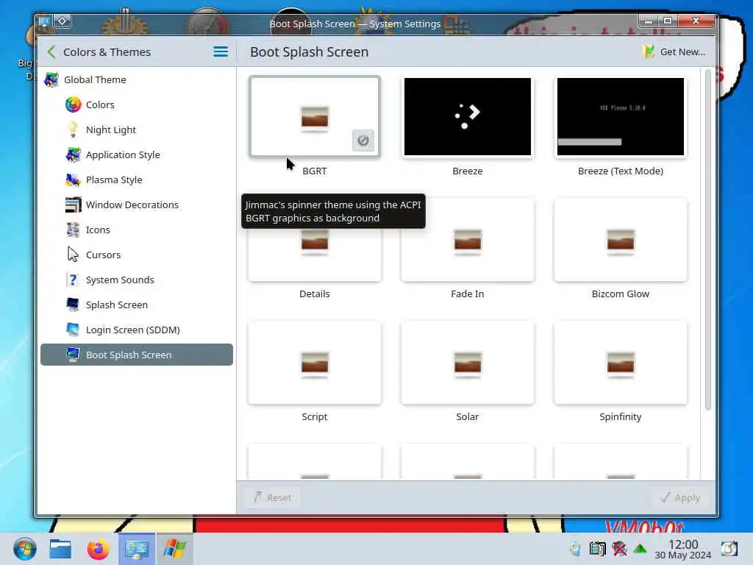Click the Application Style icon
This screenshot has height=565, width=753.
73,154
